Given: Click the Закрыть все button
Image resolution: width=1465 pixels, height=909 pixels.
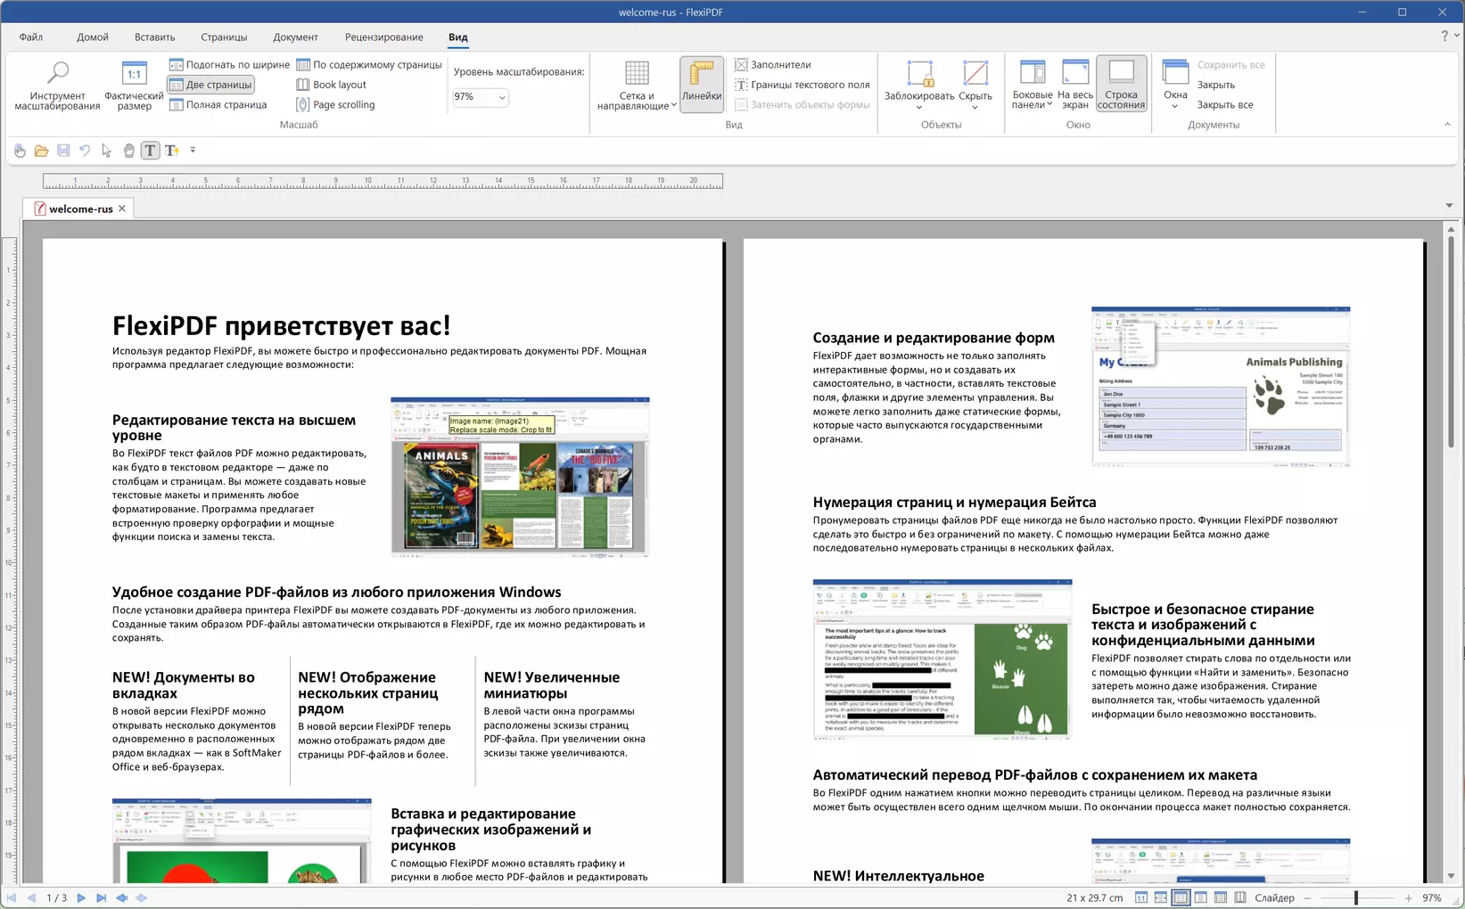Looking at the screenshot, I should pyautogui.click(x=1224, y=105).
